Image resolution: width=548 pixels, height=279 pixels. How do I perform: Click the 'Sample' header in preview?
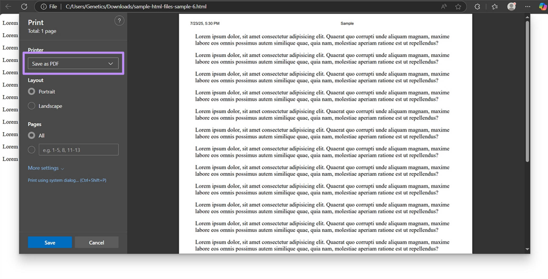(347, 23)
